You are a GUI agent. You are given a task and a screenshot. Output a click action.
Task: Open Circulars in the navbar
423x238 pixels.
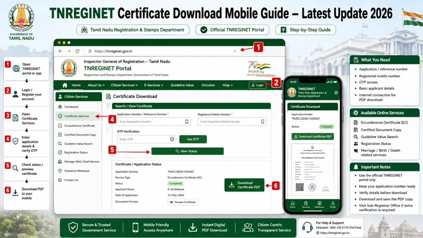point(208,85)
